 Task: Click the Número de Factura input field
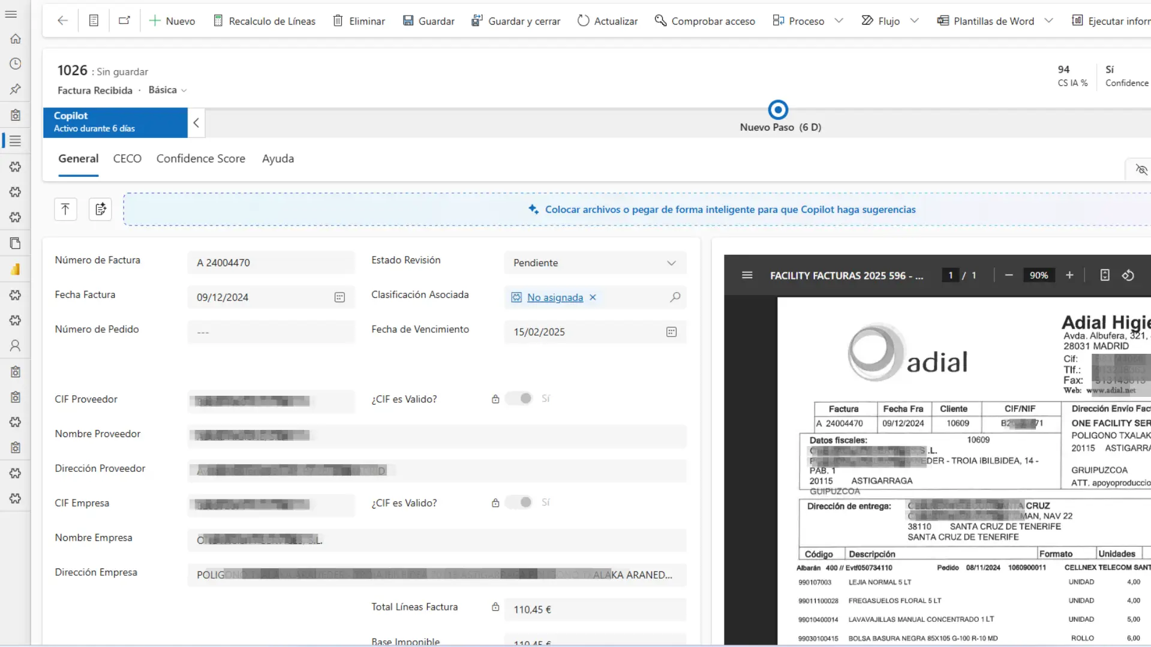[271, 263]
